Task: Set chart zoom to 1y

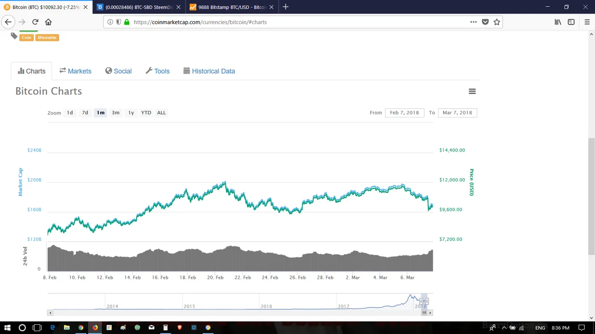Action: tap(131, 113)
